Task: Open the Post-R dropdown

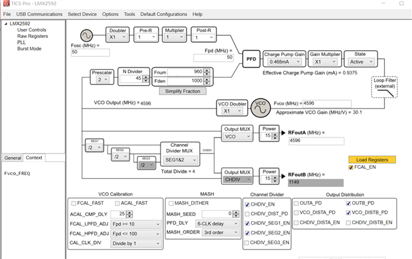Action: click(203, 37)
